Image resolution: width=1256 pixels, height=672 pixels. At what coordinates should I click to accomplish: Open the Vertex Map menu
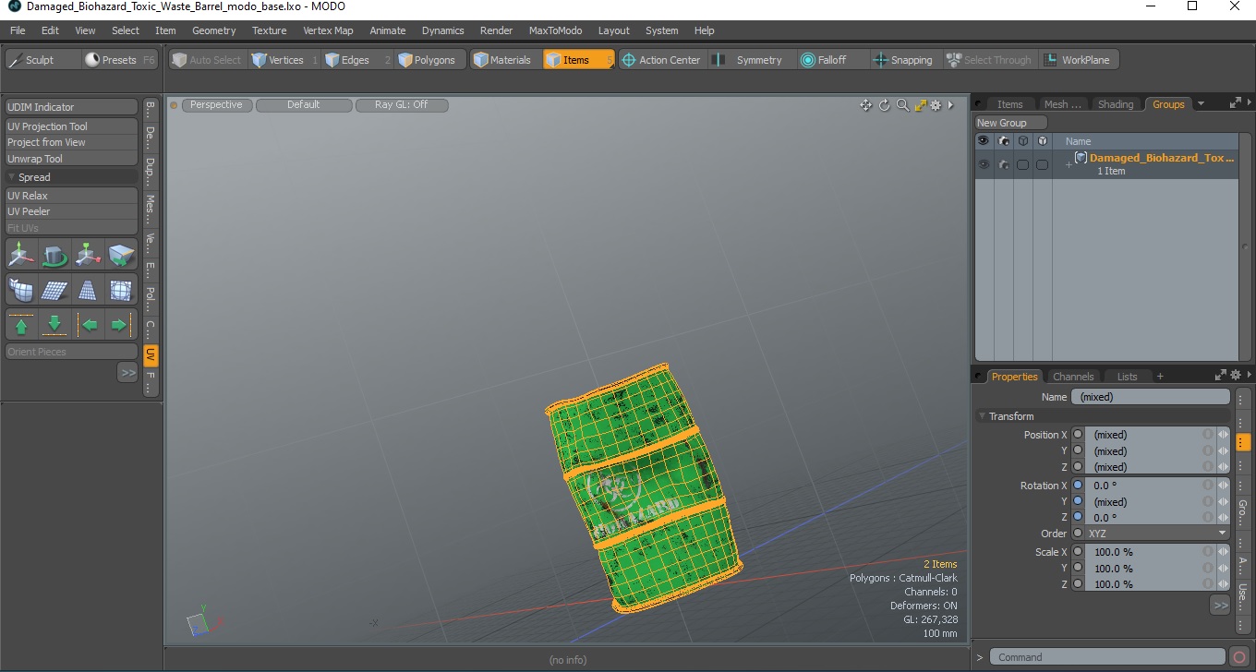point(328,30)
